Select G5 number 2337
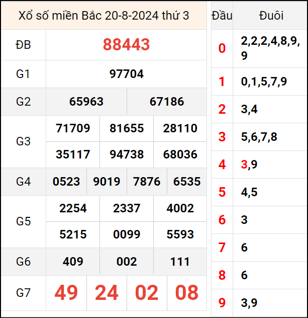 [x=127, y=208]
